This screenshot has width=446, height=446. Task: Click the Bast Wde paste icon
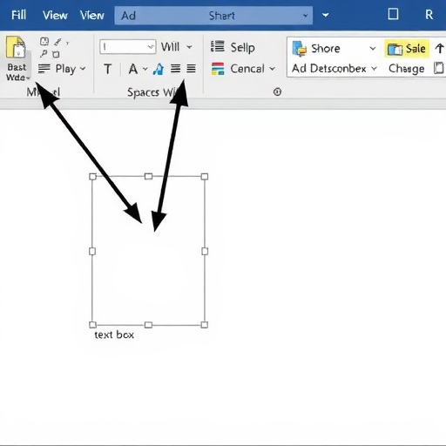(16, 47)
